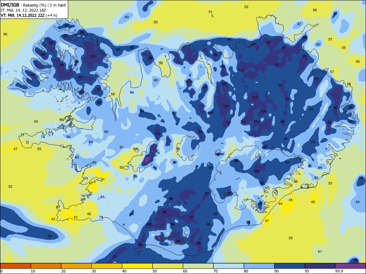Click the 'IT: Mið. 14. 12. 2022 18Z' line
Image resolution: width=366 pixels, height=274 pixels.
point(23,10)
